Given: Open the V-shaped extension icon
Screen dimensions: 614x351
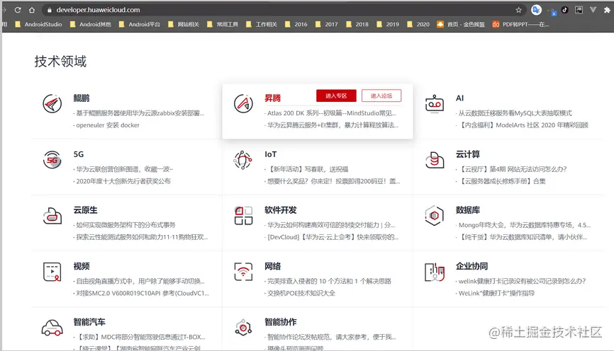Looking at the screenshot, I should tap(593, 10).
